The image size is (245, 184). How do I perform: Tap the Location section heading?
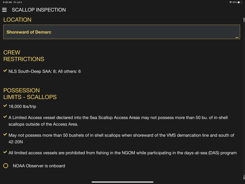click(x=17, y=20)
